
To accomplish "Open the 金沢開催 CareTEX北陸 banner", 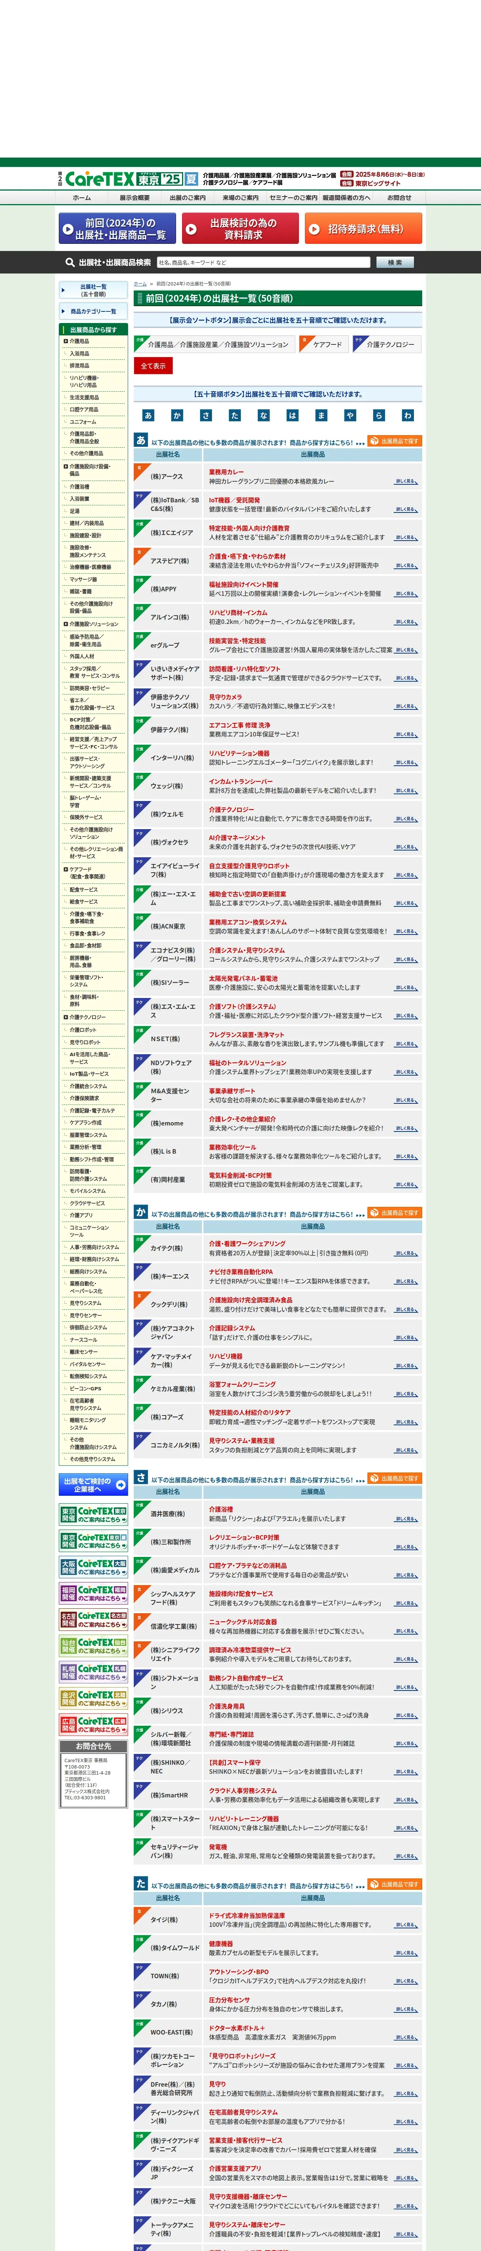I will [x=93, y=1698].
